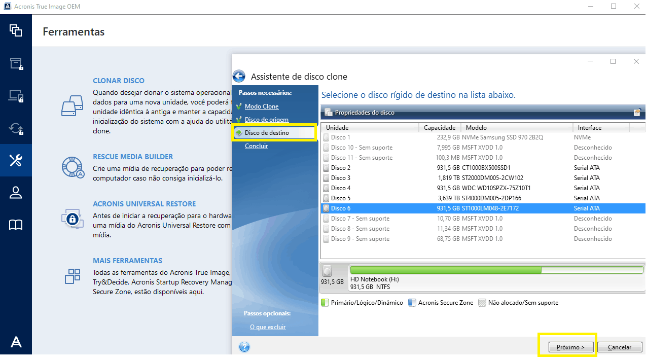The image size is (646, 359).
Task: Click model CT1000BX500SSD1 cell
Action: (486, 168)
